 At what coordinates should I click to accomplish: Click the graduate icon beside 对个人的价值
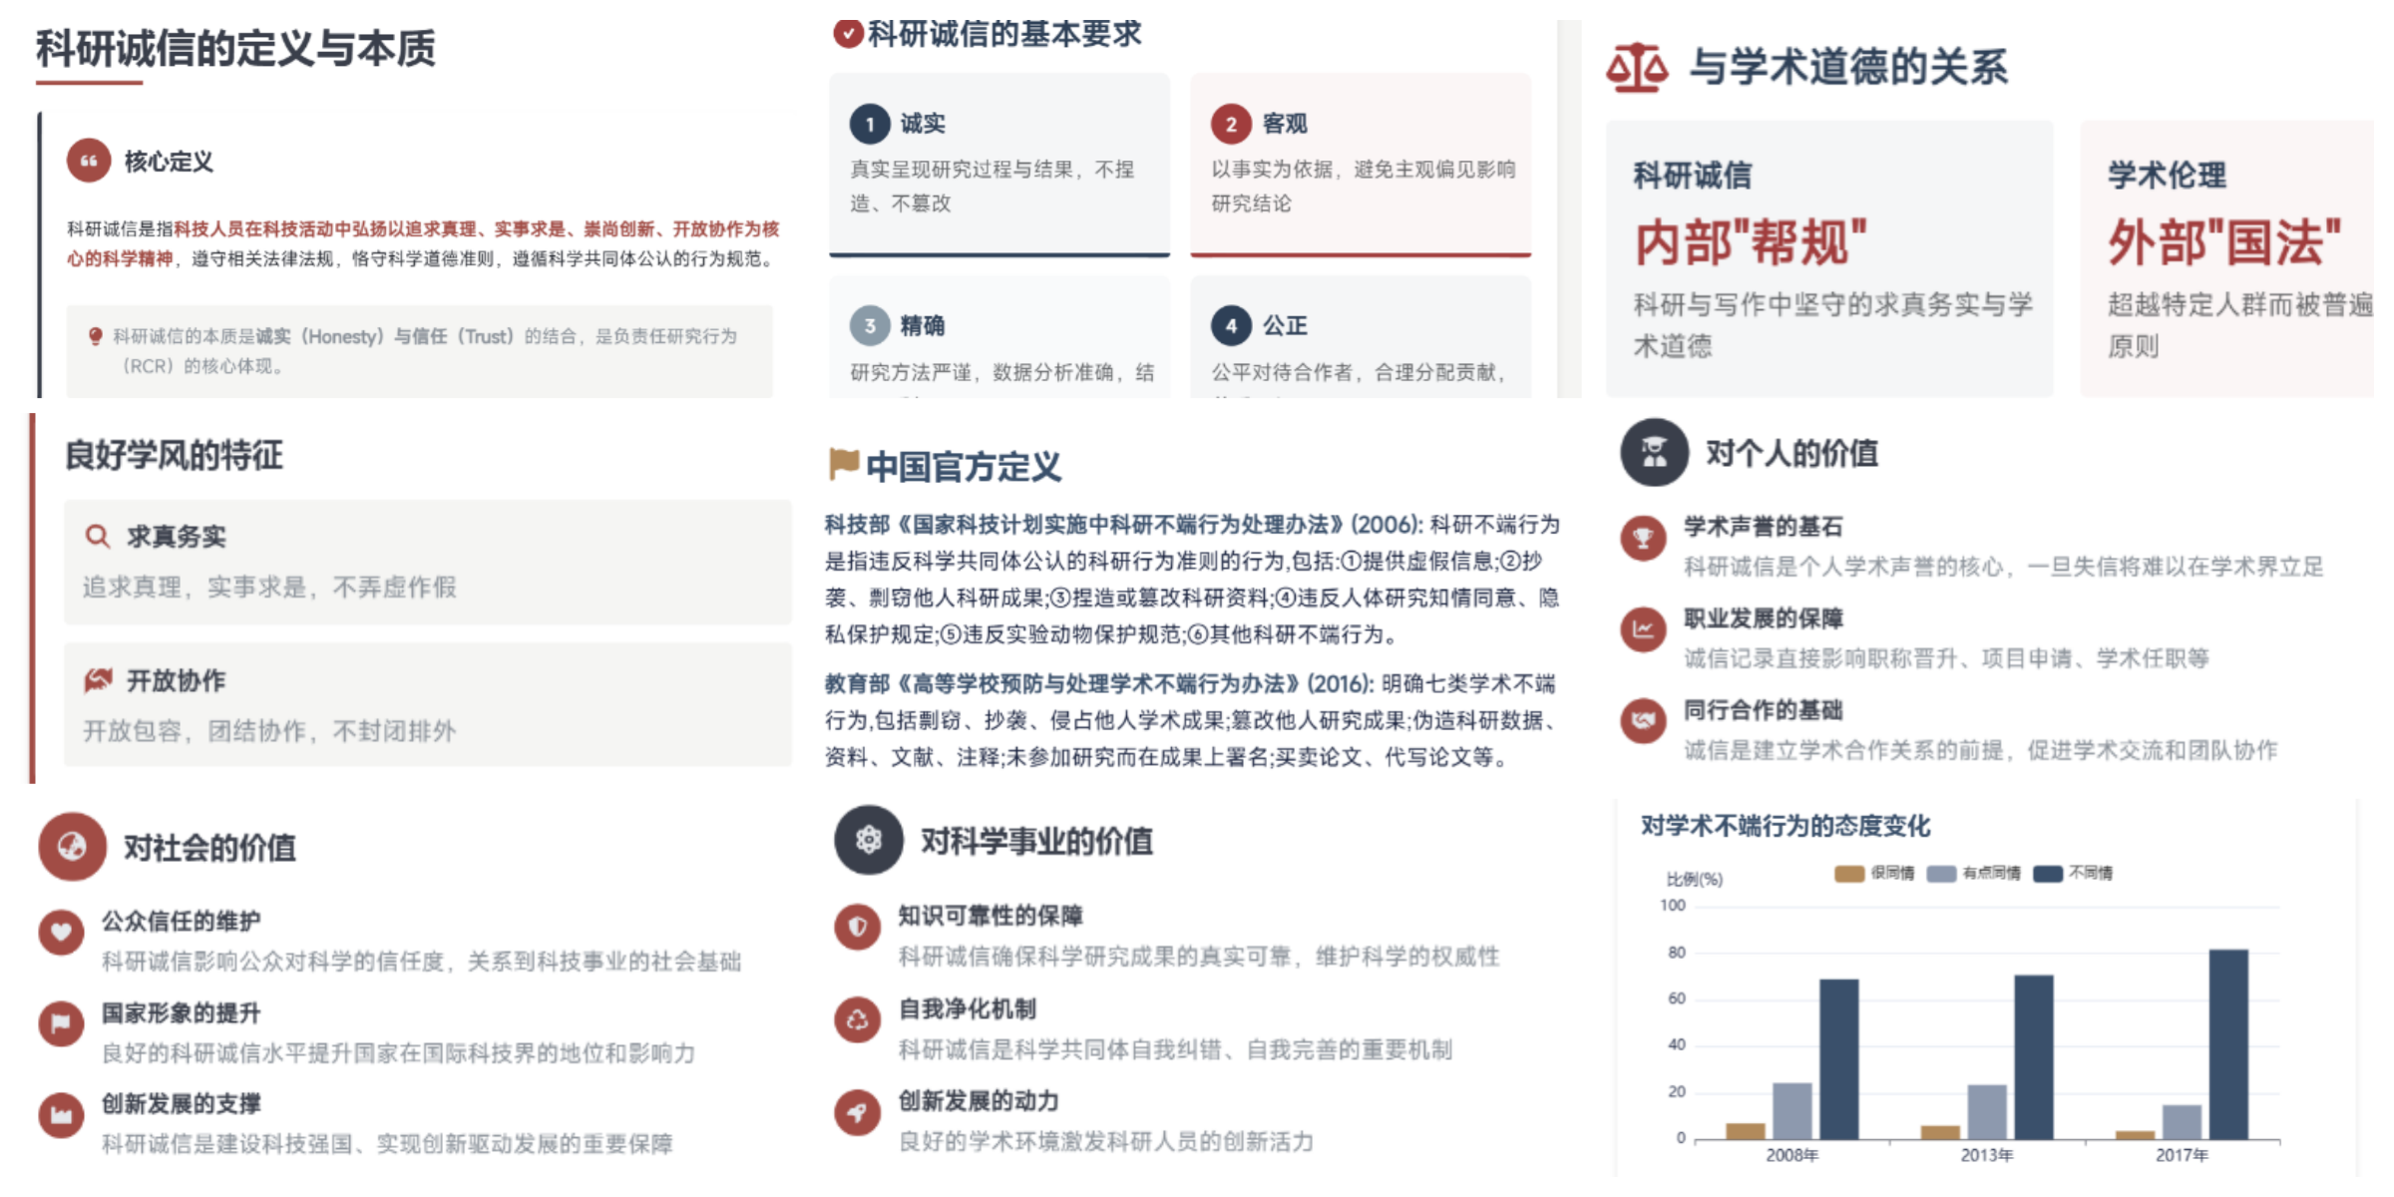[x=1654, y=453]
